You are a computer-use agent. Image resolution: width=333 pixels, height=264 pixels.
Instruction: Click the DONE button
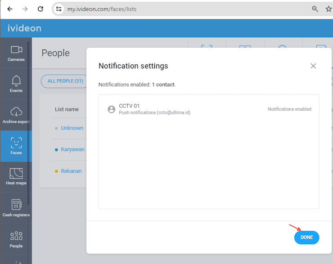[306, 237]
